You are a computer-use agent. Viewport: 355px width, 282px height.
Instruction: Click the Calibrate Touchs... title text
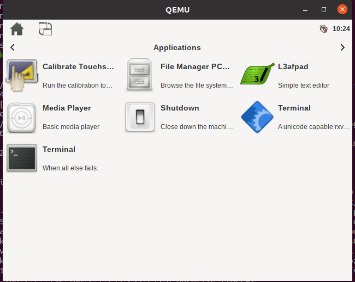tap(78, 66)
